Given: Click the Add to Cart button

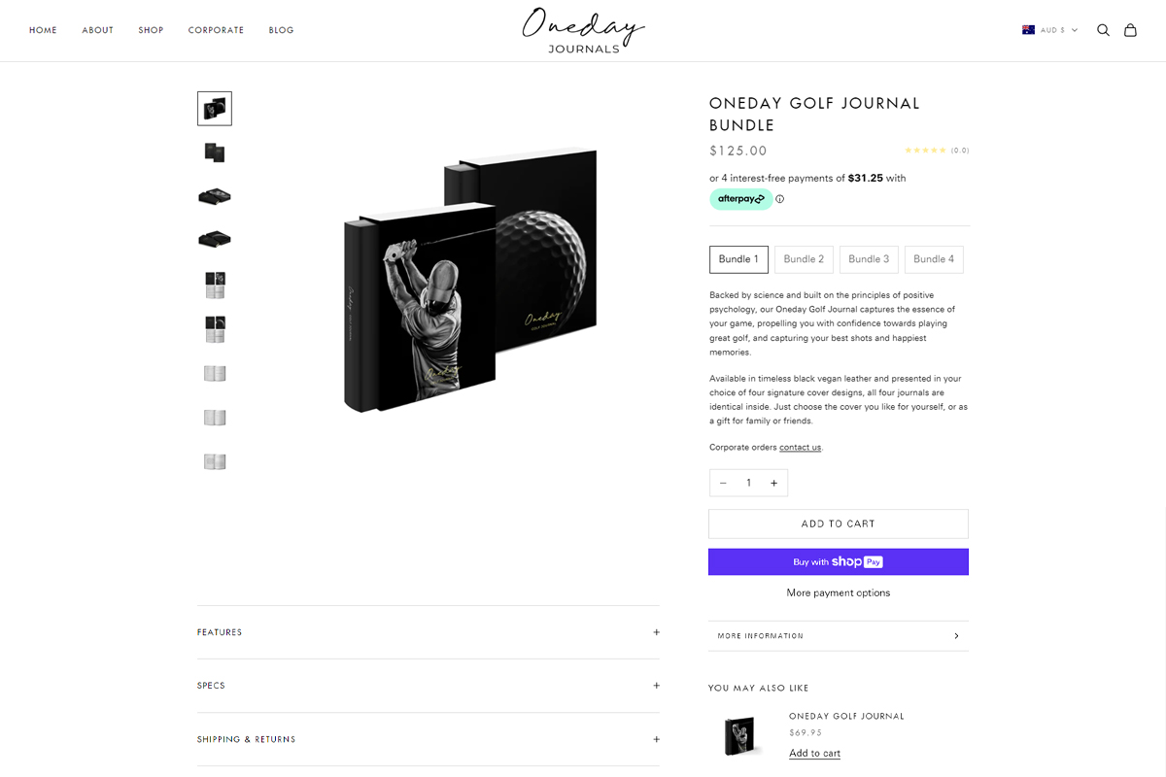Looking at the screenshot, I should [839, 524].
